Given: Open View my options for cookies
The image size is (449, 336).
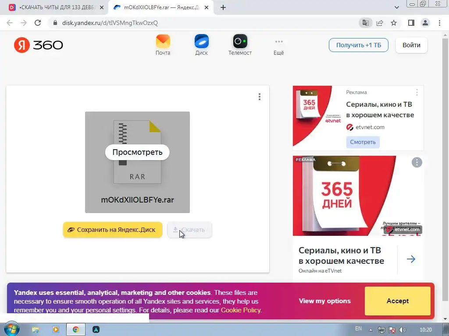Looking at the screenshot, I should (x=325, y=301).
